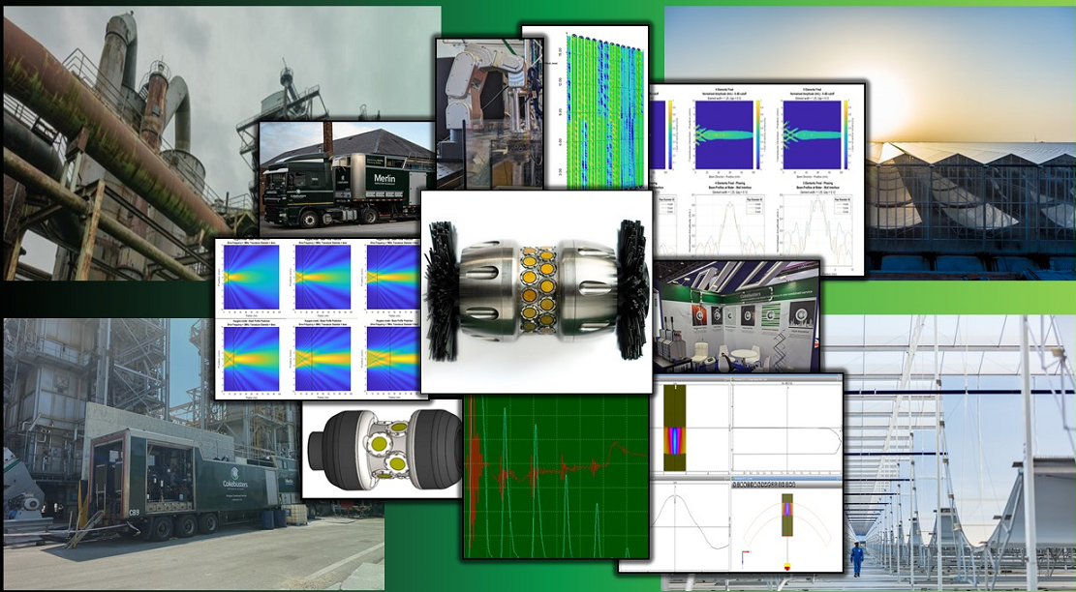Click the sine wave plot in the simulation window

pos(691,520)
